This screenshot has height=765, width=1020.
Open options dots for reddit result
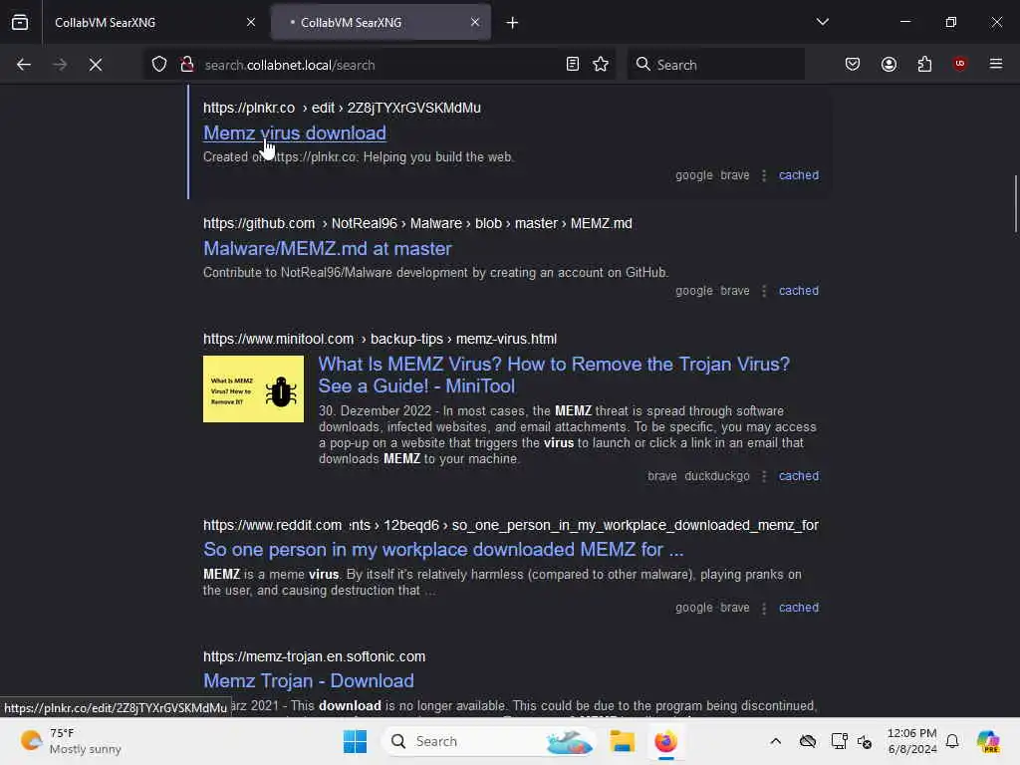pos(764,608)
